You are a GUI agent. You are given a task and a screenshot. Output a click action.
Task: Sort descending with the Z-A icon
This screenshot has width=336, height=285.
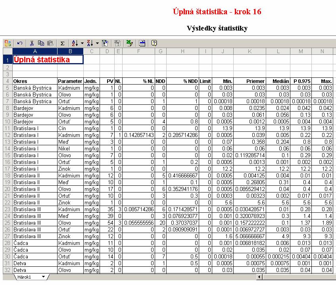[90, 43]
